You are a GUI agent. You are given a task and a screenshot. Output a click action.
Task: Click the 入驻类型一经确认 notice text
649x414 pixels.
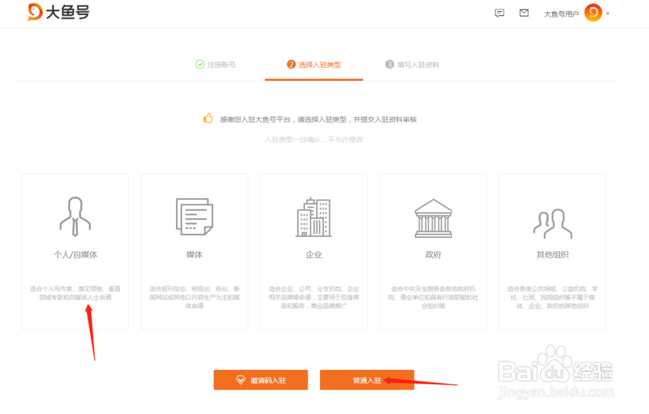(x=313, y=140)
